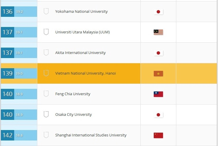This screenshot has width=218, height=146.
Task: Mark Feng Chia University with shield icon
Action: [x=46, y=94]
